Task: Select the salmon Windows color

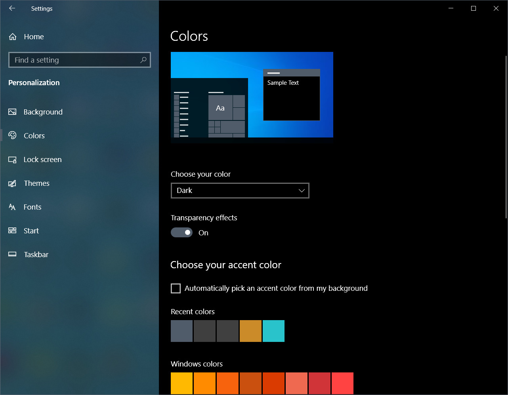Action: coord(296,383)
